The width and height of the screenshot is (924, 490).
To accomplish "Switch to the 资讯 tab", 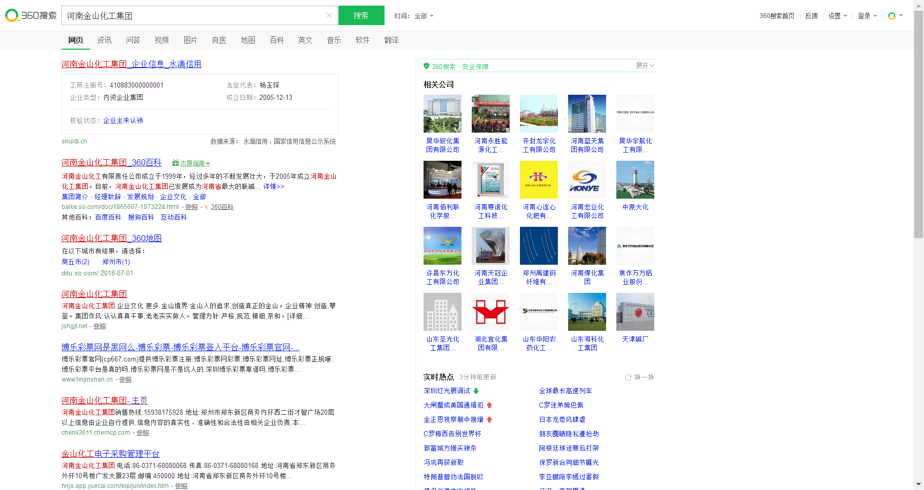I will coord(105,40).
